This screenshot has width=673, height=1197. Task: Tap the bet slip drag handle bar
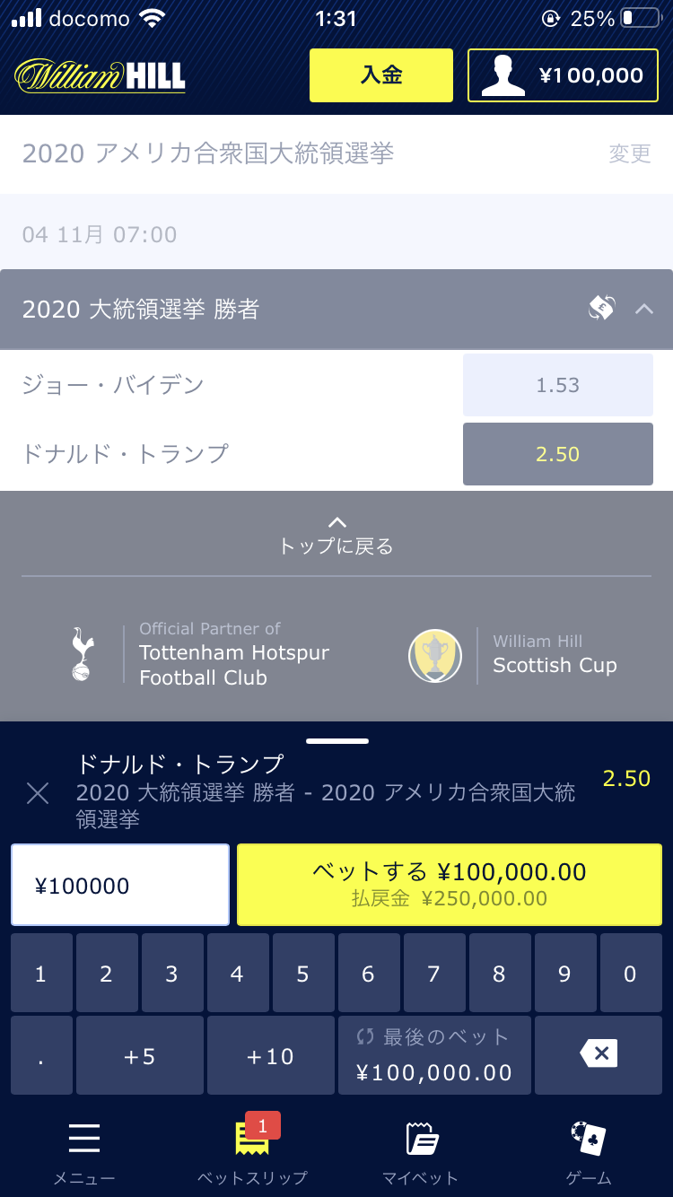click(x=337, y=741)
